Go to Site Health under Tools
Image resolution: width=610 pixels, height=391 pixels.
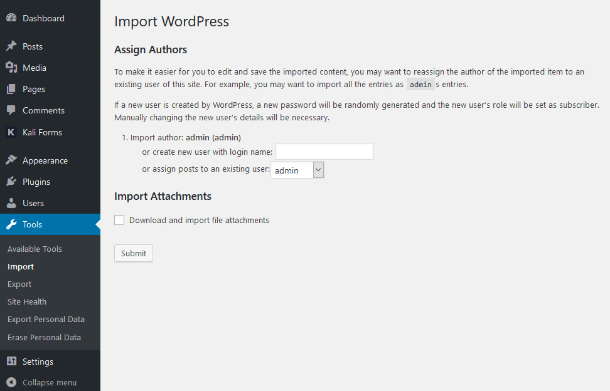pyautogui.click(x=27, y=301)
